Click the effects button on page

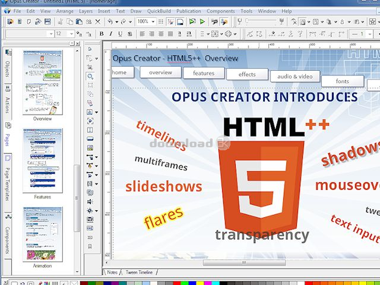[x=247, y=74]
